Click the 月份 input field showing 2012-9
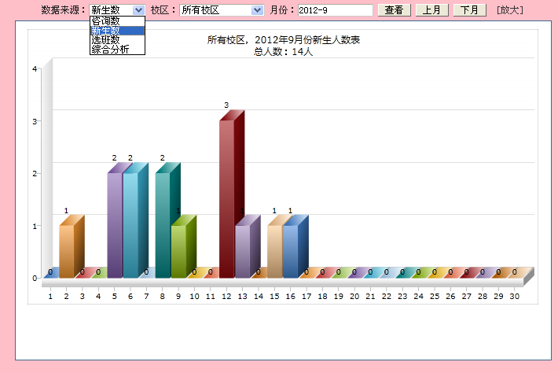Viewport: 558px width, 373px height. pyautogui.click(x=335, y=10)
